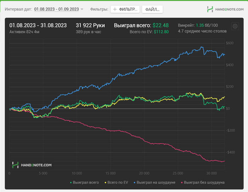This screenshot has width=248, height=192.
Task: Click the $0 y-axis label
Action: point(228,109)
